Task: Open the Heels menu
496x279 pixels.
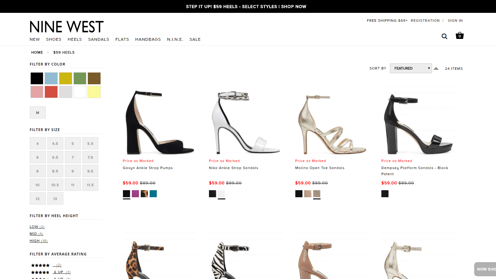Action: 75,39
